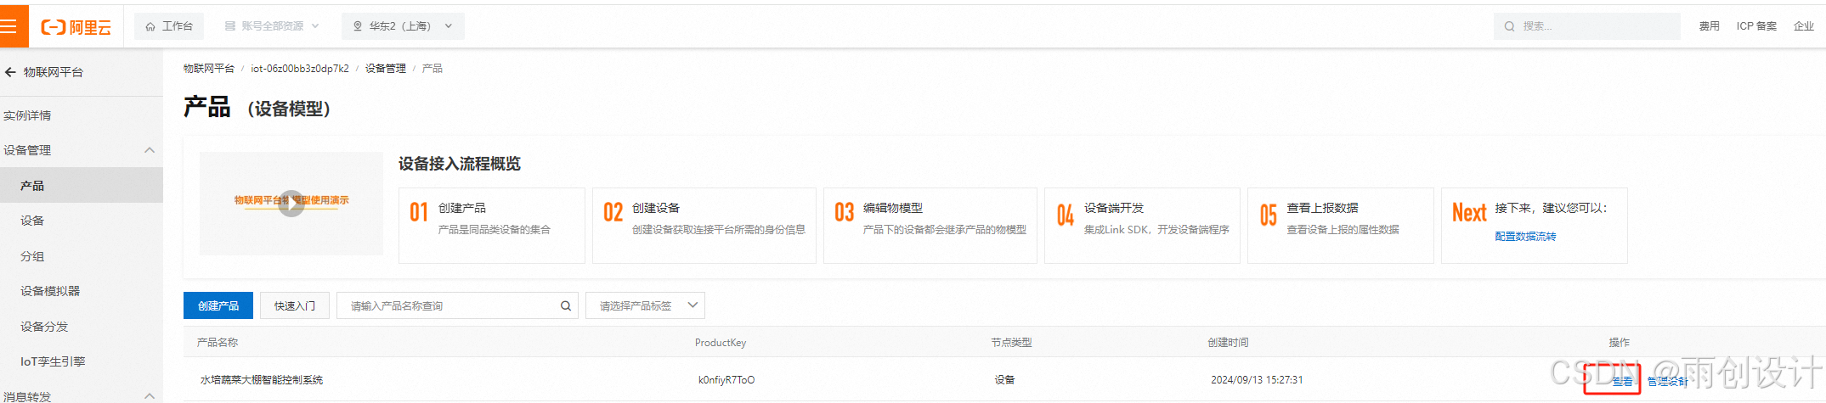Screen dimensions: 1826x403
Task: Click the 设备管理 breadcrumb link
Action: 385,69
